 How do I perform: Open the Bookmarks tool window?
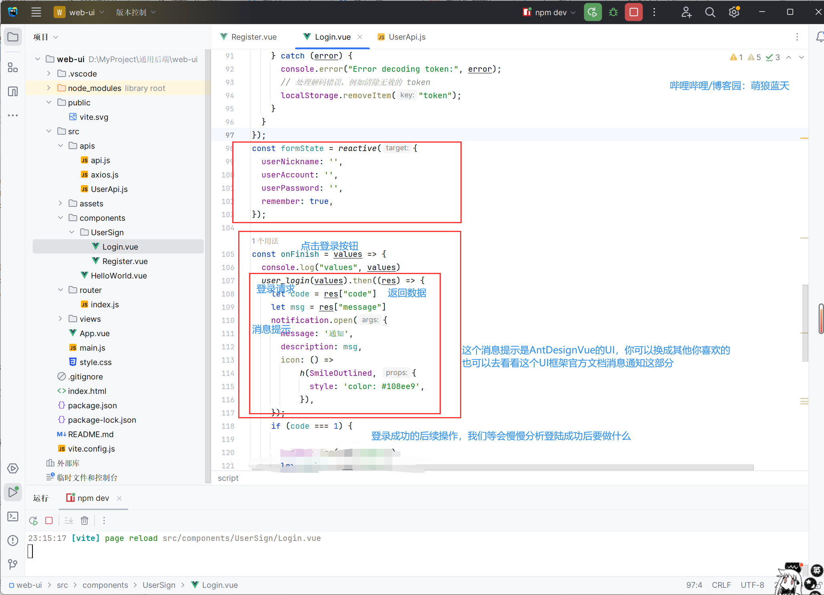tap(13, 91)
